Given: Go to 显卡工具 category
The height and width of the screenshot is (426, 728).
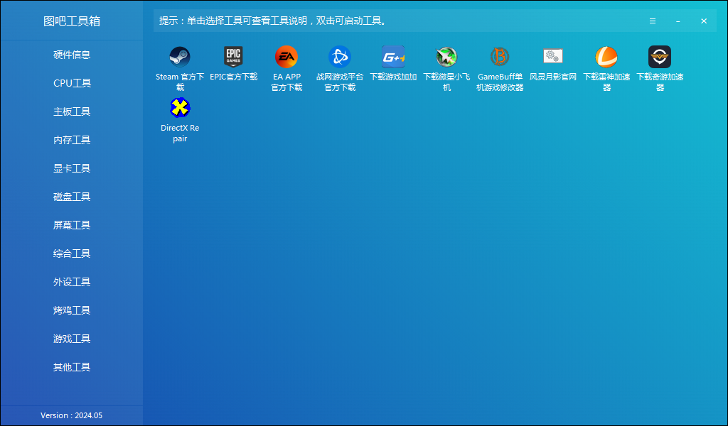Looking at the screenshot, I should pyautogui.click(x=72, y=168).
